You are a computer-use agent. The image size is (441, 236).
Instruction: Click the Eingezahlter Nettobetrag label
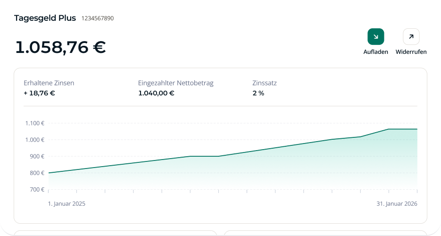175,83
